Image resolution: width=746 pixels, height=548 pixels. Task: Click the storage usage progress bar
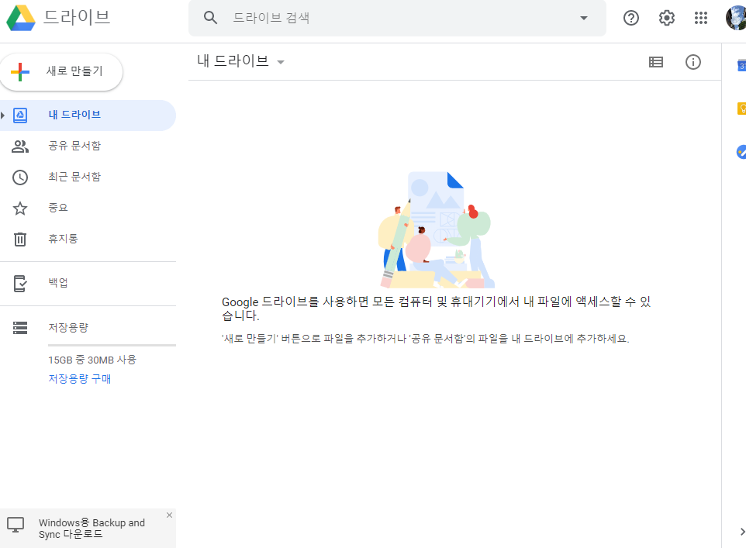(112, 345)
